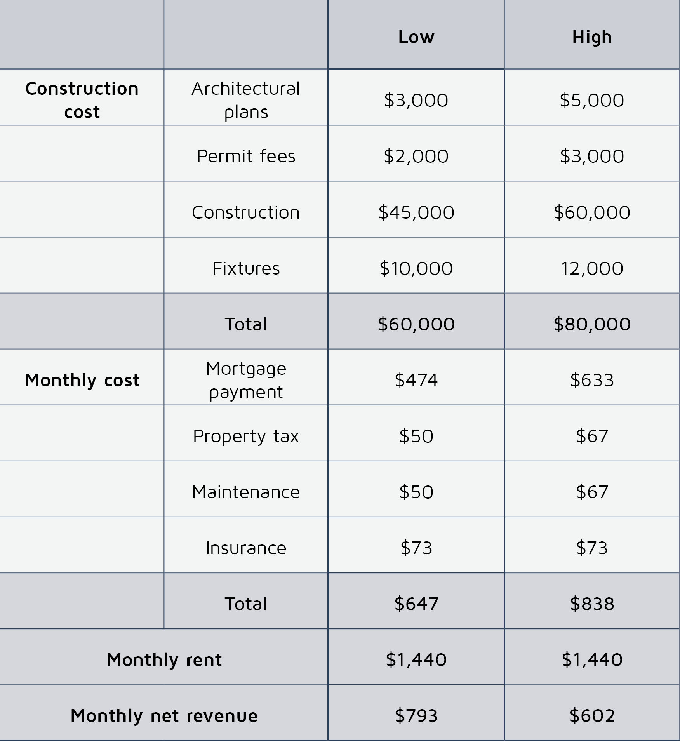The width and height of the screenshot is (680, 741).
Task: Click the $838 monthly total cell
Action: click(x=592, y=604)
